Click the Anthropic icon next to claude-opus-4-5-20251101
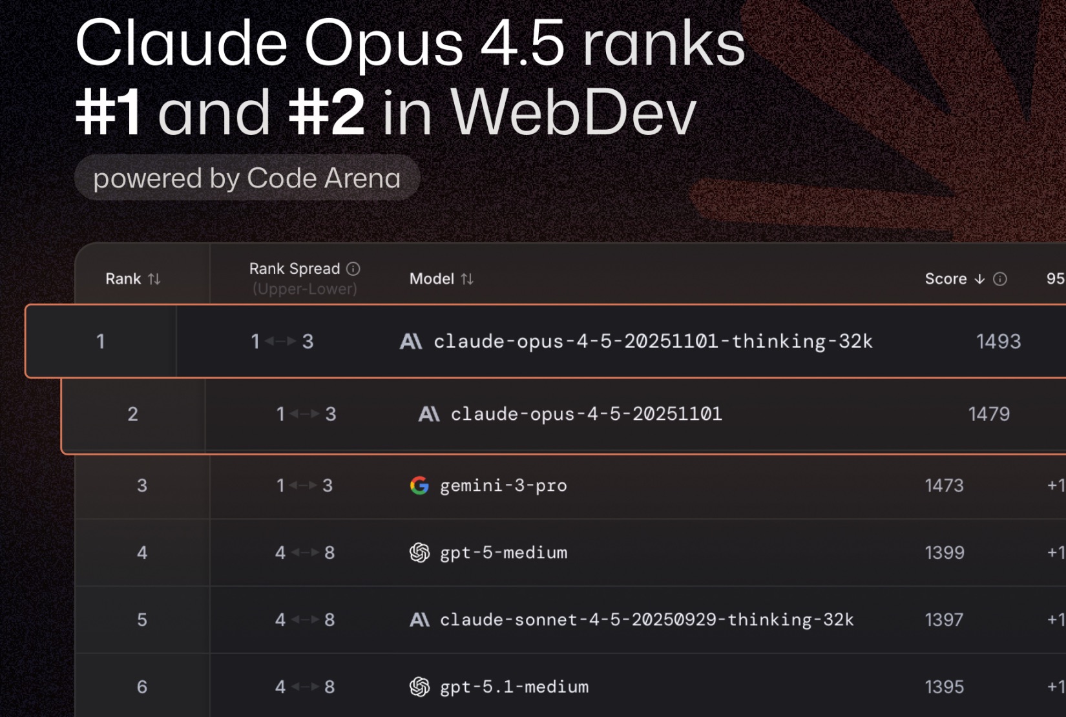Viewport: 1066px width, 717px height. tap(428, 414)
